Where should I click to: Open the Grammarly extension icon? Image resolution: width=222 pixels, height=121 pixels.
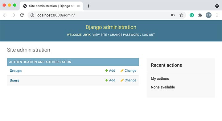(x=192, y=15)
